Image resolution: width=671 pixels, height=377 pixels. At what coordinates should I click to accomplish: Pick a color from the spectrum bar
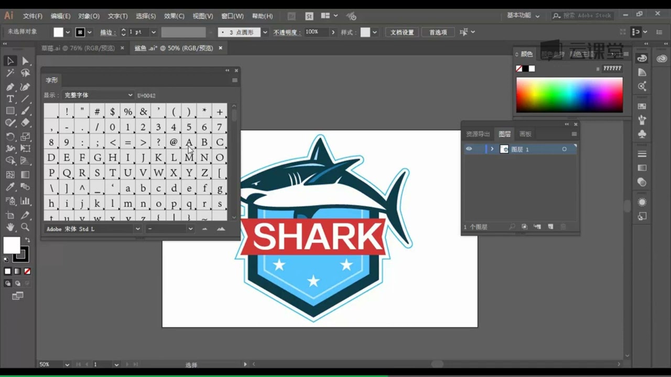(x=569, y=95)
